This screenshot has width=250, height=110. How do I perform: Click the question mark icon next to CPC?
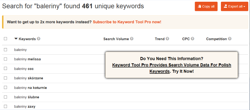click(192, 39)
